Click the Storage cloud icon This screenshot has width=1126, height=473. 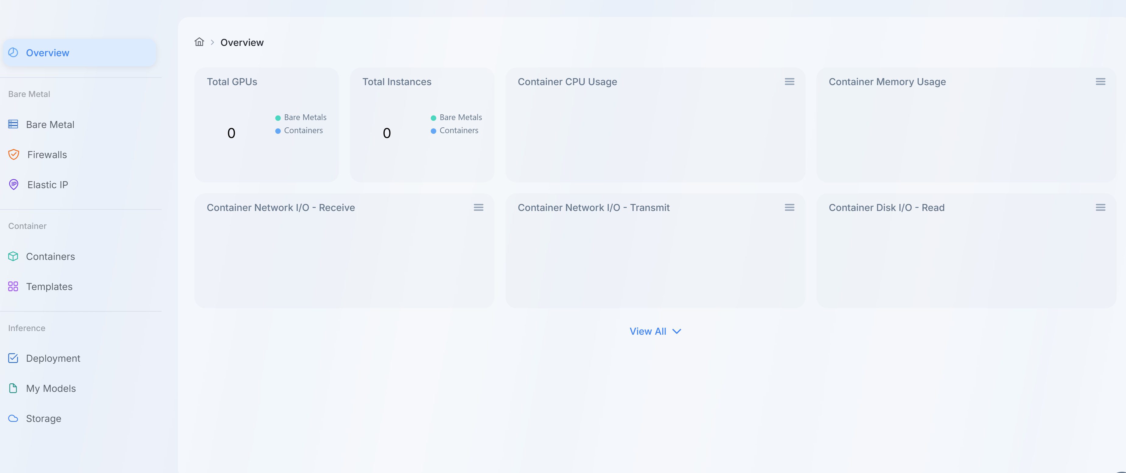(13, 418)
